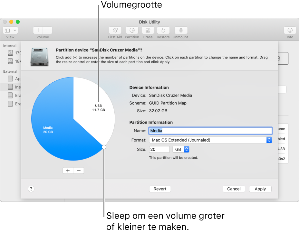Image resolution: width=300 pixels, height=232 pixels.
Task: Open the Partition toolbar tool
Action: (132, 30)
